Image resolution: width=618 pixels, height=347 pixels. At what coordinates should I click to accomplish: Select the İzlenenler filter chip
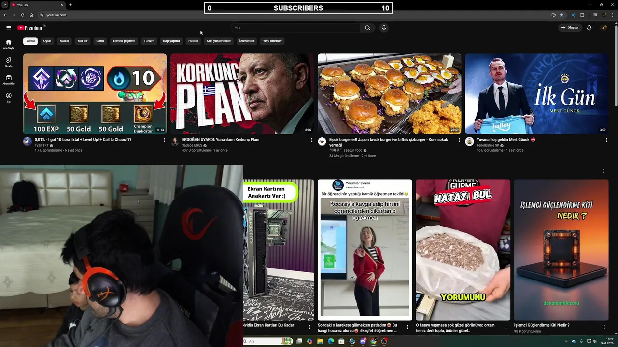[247, 41]
